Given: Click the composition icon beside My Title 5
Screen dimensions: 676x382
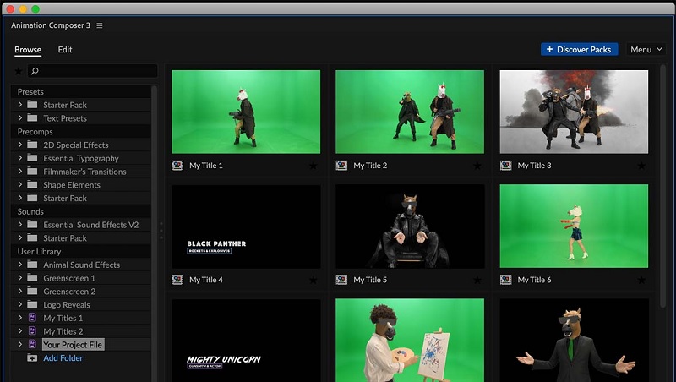Looking at the screenshot, I should tap(341, 280).
